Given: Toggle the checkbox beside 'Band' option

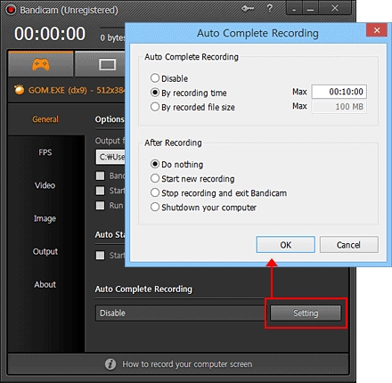Looking at the screenshot, I should tap(100, 175).
